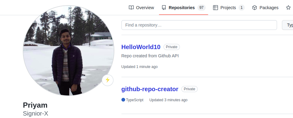Click the Repositories repo icon
The image size is (293, 118).
pyautogui.click(x=164, y=8)
